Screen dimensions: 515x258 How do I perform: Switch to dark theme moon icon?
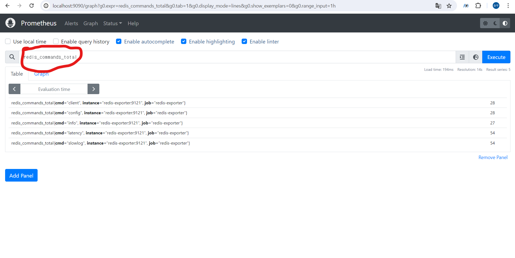pos(495,23)
